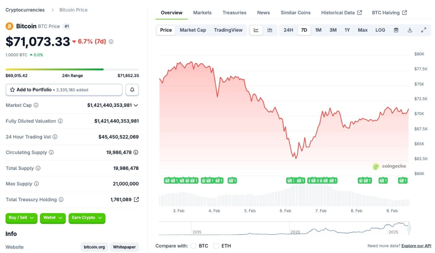
Task: Open the Buy / Sell dropdown
Action: (21, 218)
